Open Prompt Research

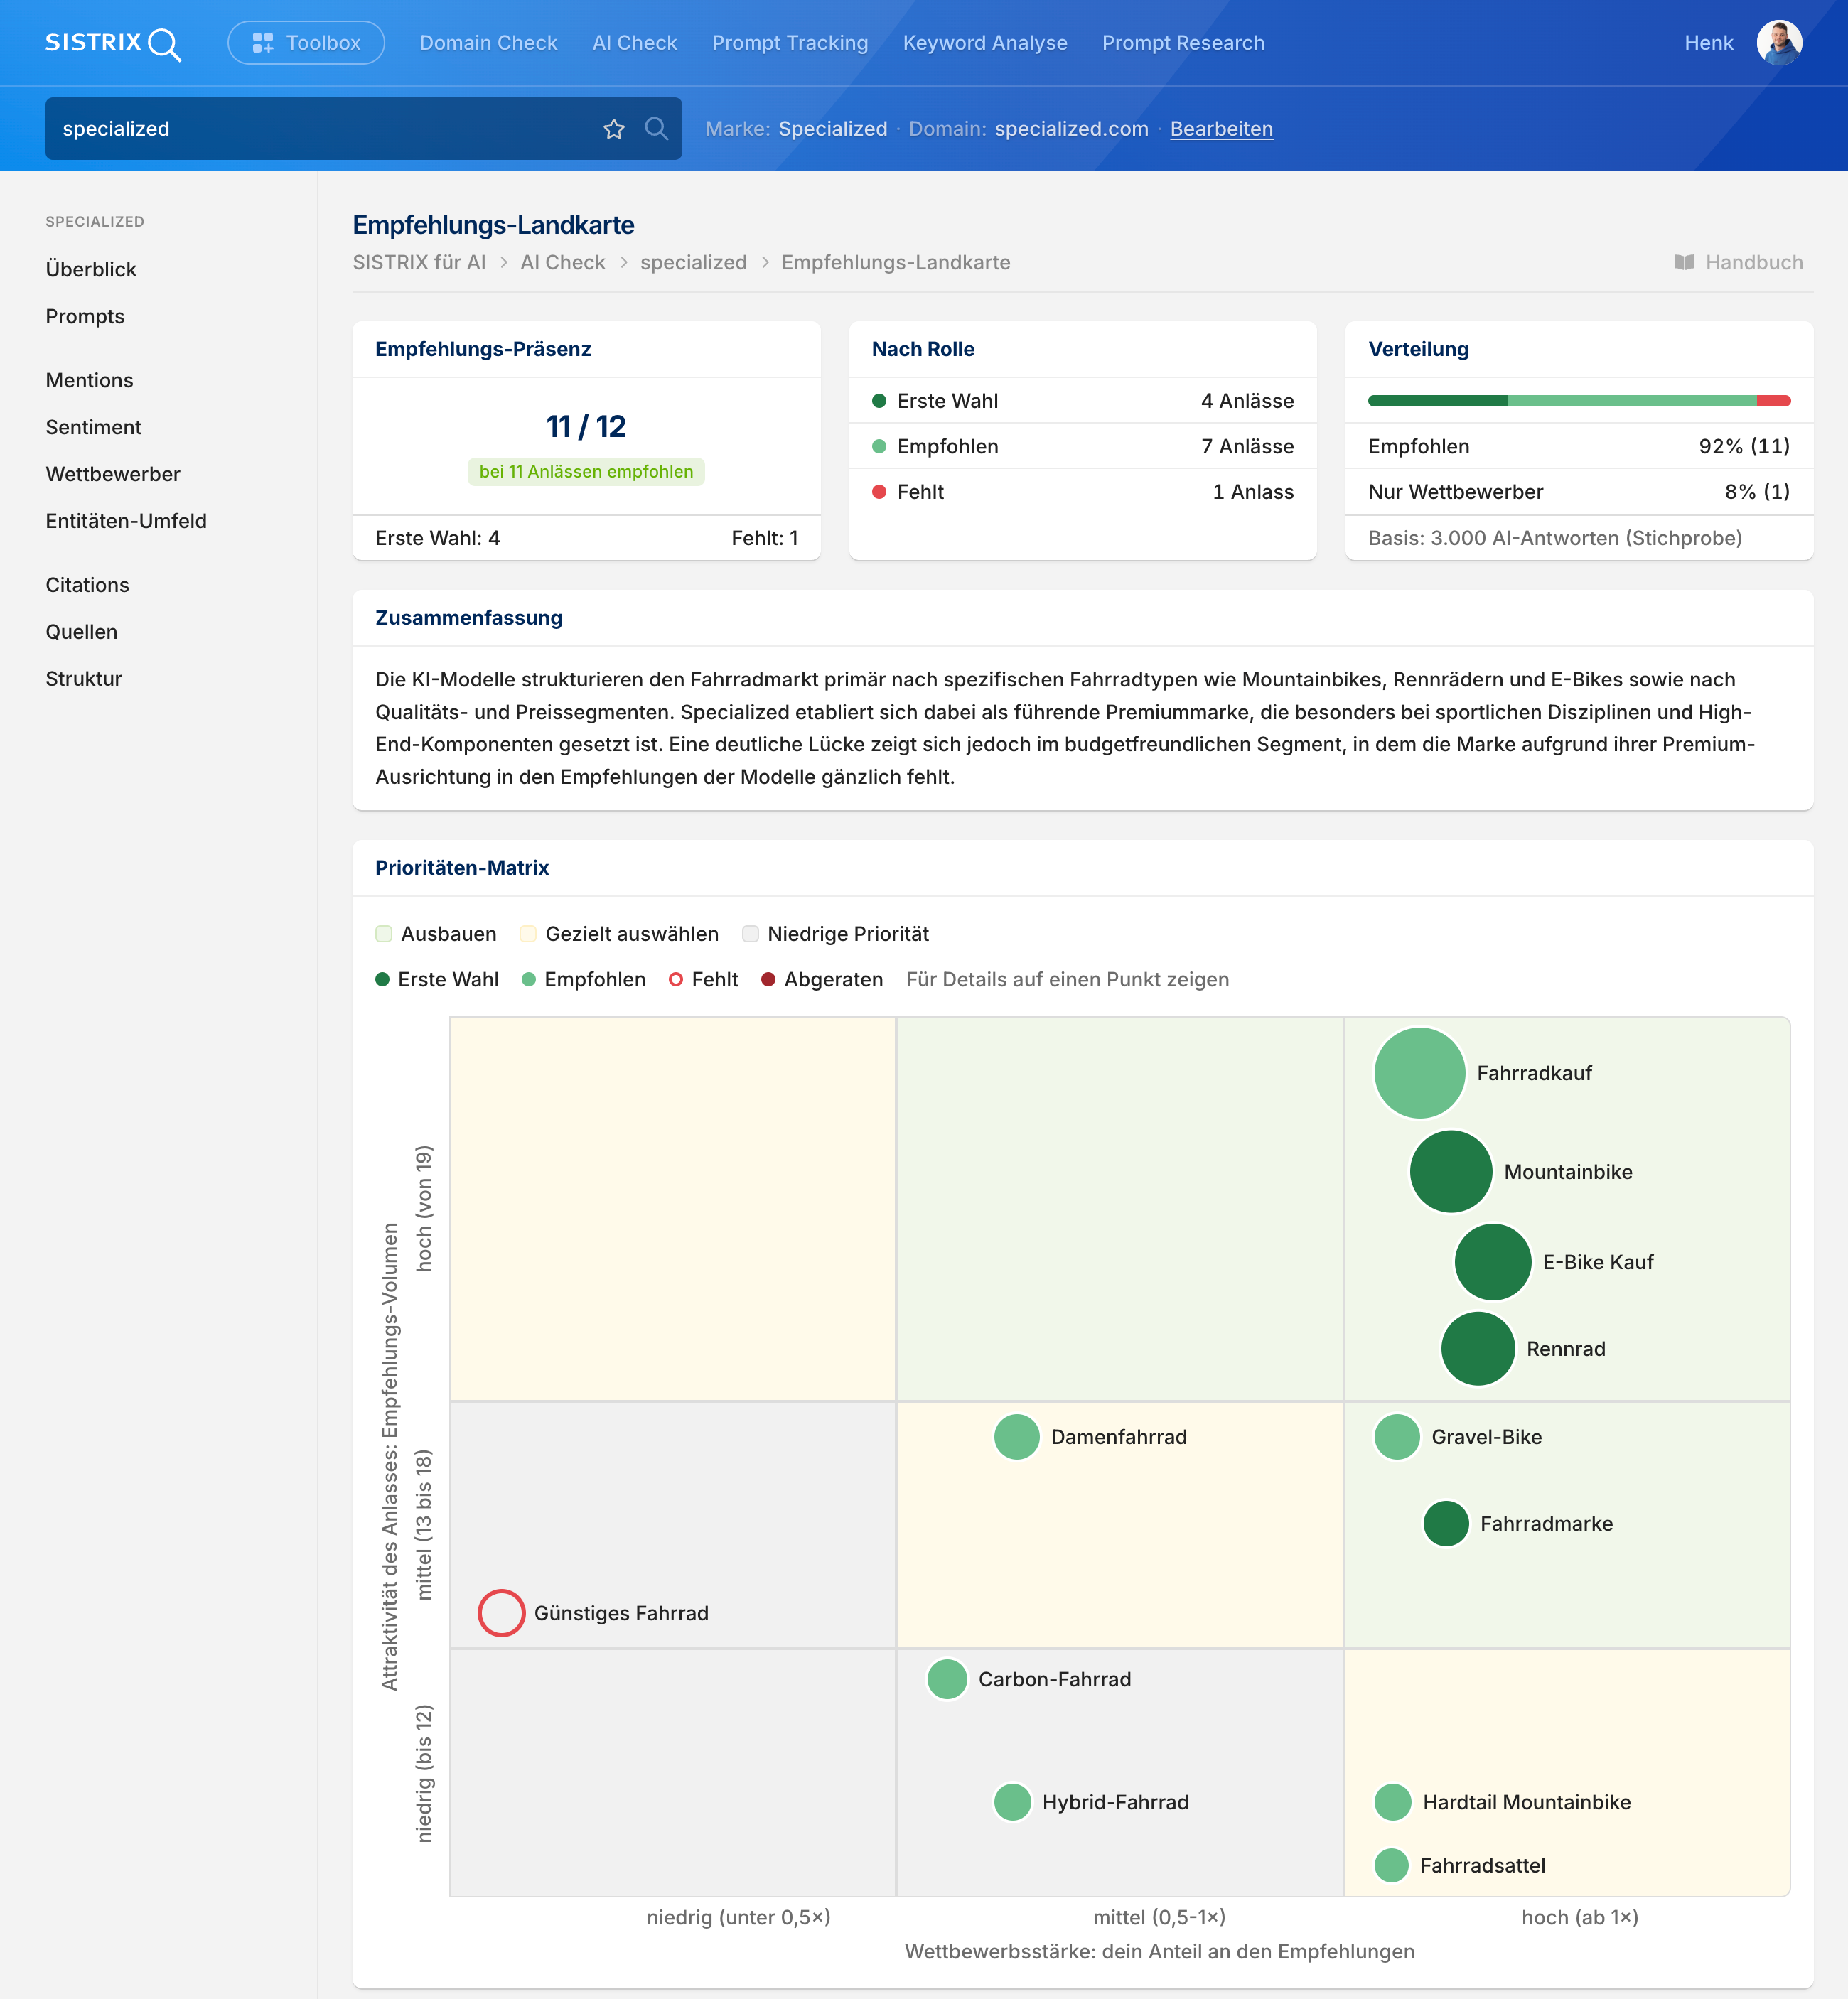coord(1183,43)
